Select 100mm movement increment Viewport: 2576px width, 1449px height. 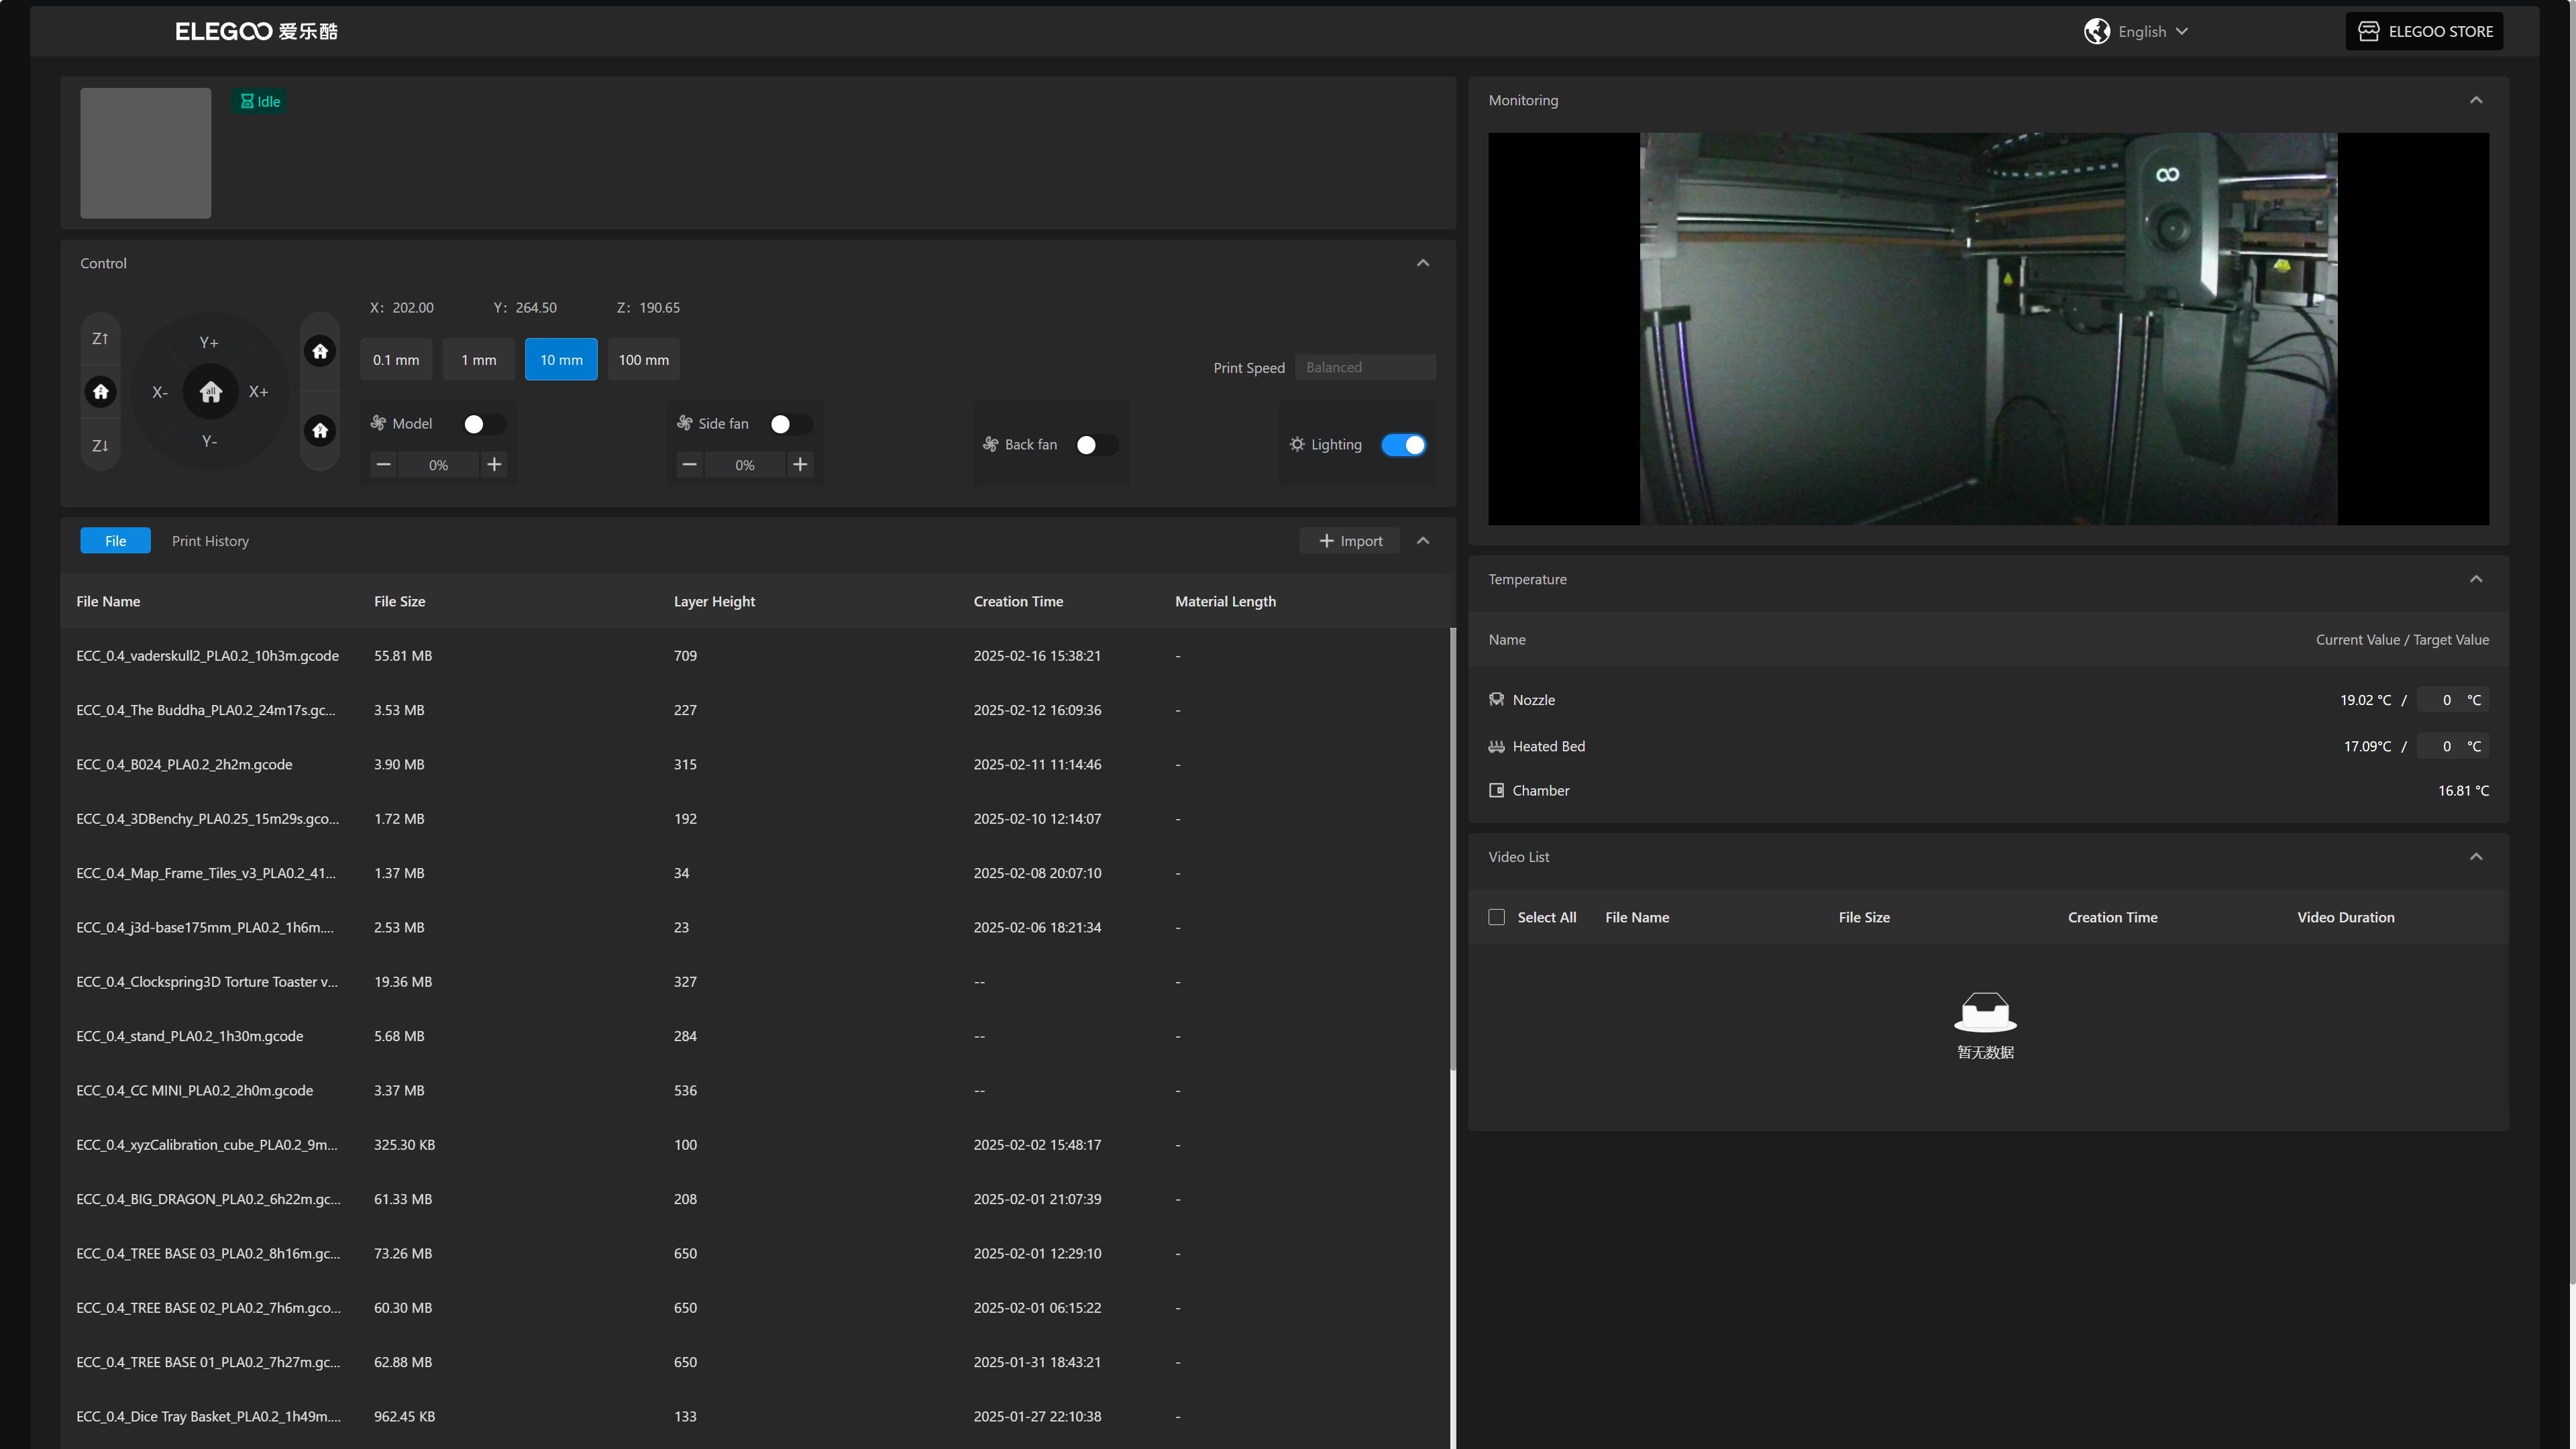pos(642,359)
